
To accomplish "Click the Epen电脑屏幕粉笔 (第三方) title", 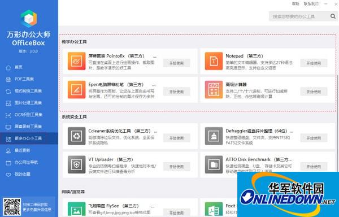I will 116,85.
